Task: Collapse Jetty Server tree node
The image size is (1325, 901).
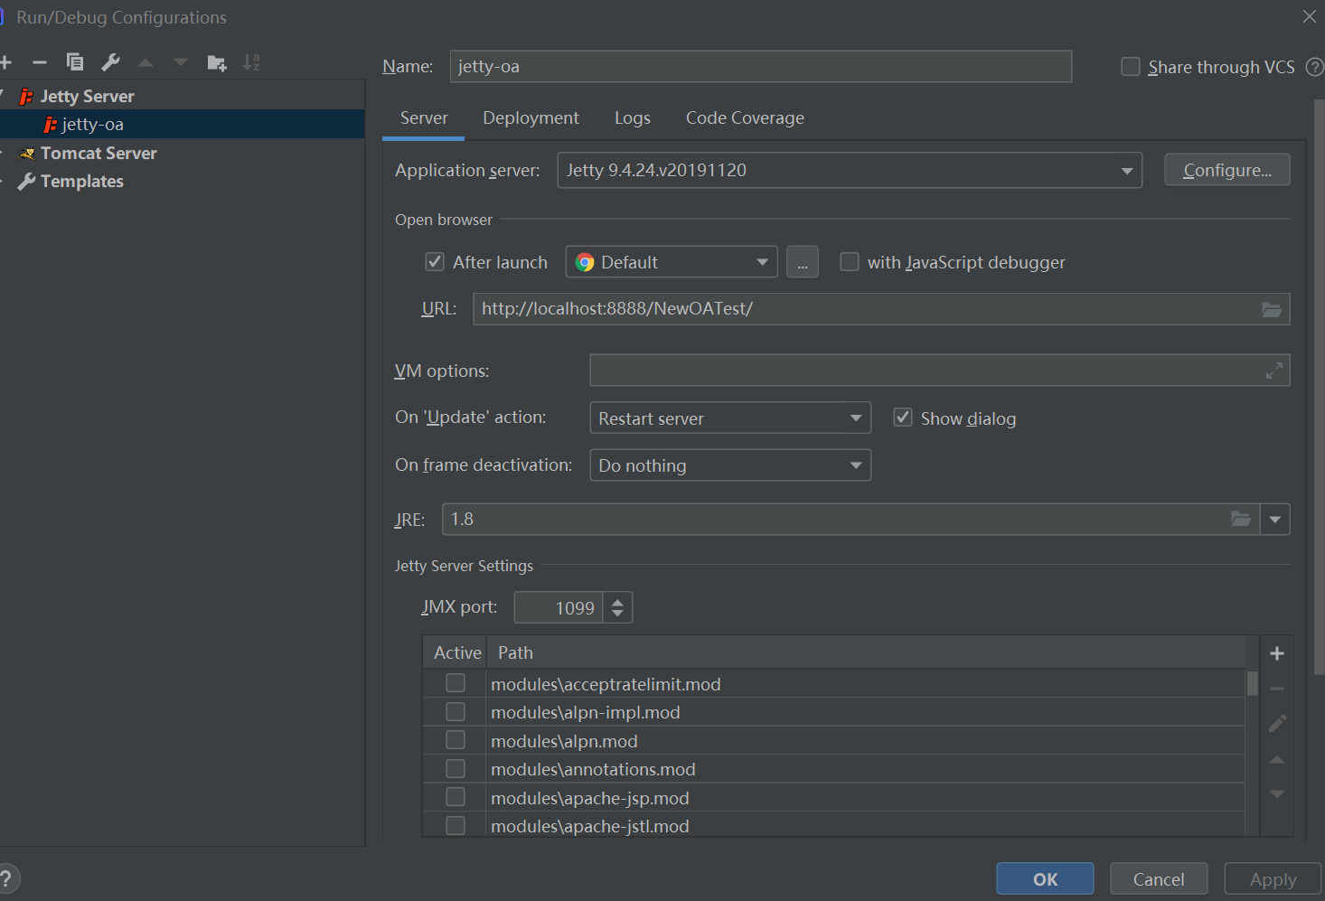Action: (x=2, y=95)
